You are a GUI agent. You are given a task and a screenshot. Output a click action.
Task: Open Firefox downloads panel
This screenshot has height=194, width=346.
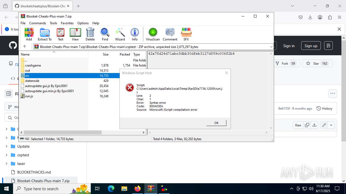point(310,17)
